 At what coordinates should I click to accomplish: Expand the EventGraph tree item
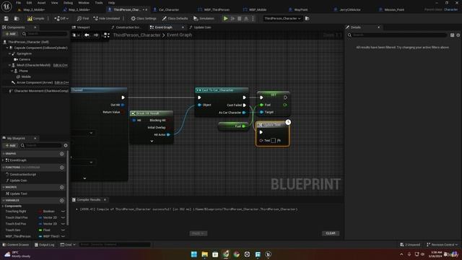(3, 160)
